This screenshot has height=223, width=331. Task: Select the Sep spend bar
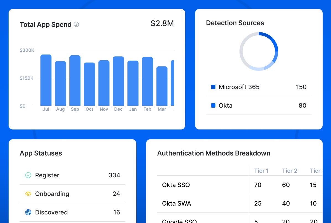[75, 81]
